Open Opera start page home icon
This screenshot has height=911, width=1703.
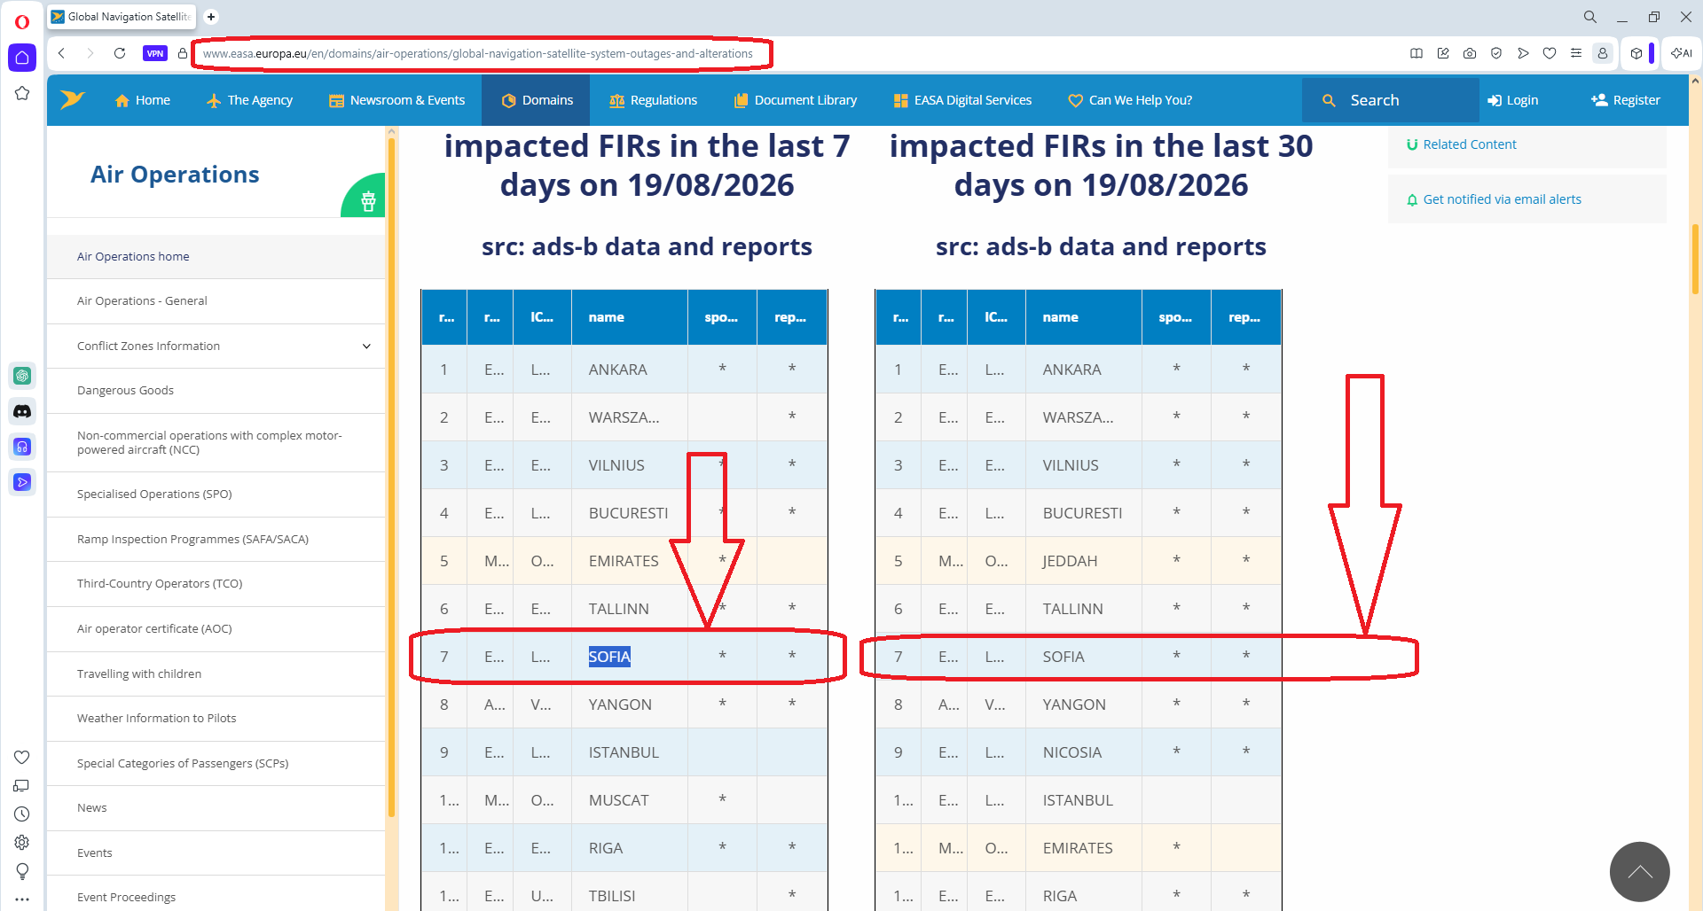click(x=22, y=58)
